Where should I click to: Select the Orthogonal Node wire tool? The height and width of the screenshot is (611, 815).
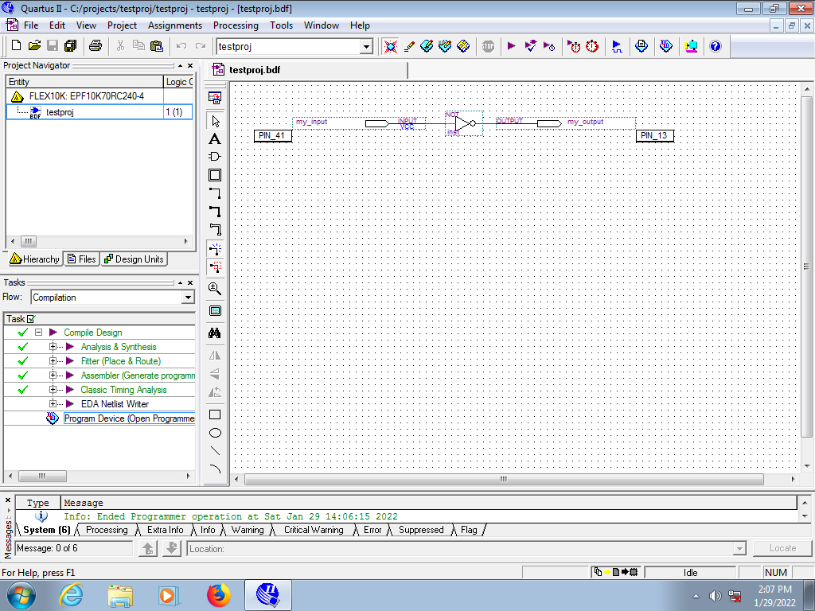point(215,193)
